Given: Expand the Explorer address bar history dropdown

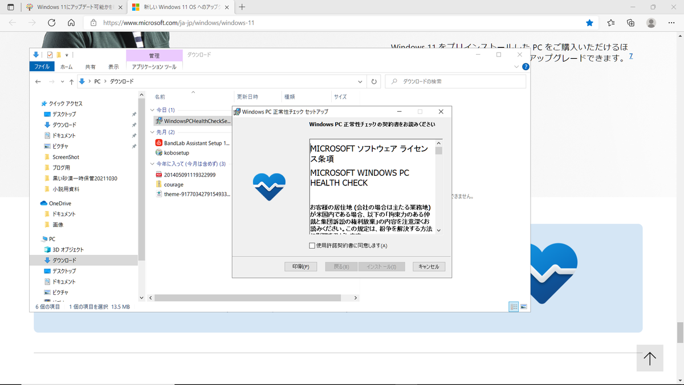Looking at the screenshot, I should [x=359, y=82].
